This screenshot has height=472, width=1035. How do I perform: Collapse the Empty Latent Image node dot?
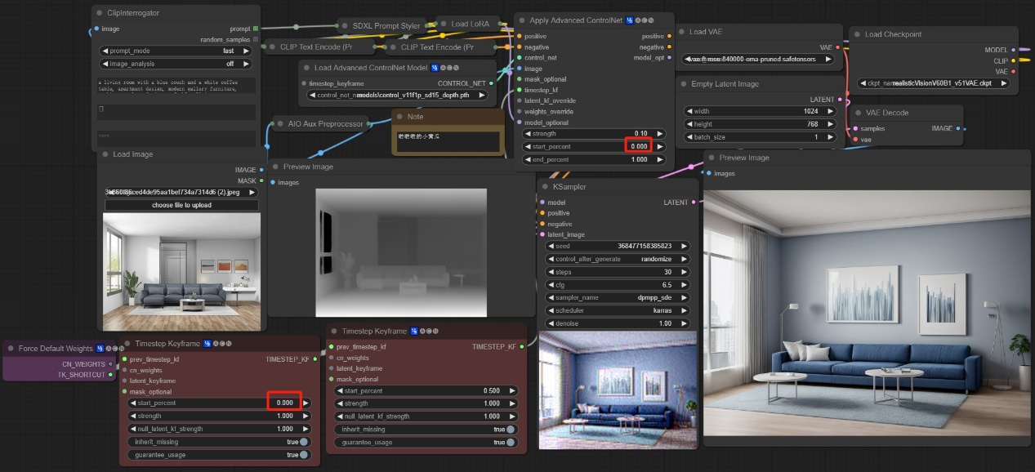[x=683, y=84]
